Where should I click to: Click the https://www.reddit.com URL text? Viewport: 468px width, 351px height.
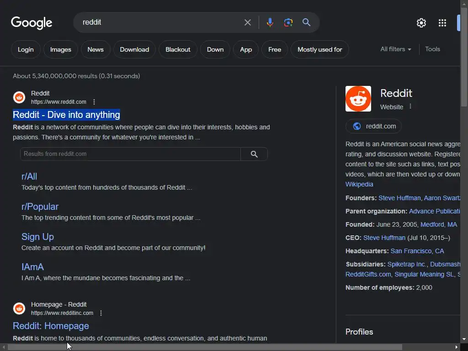(x=58, y=102)
